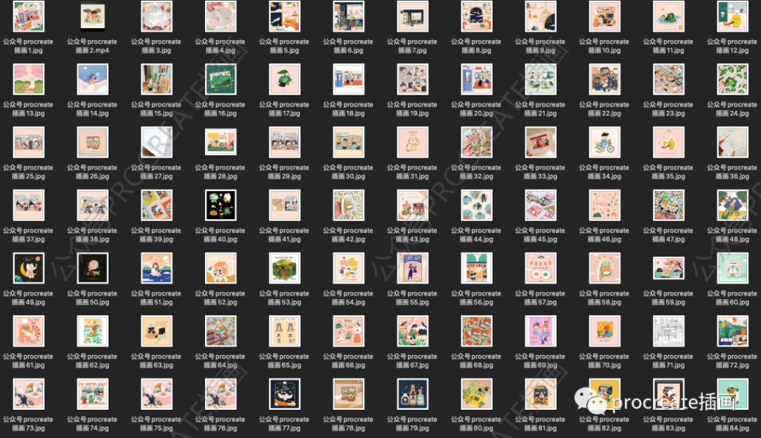Select the black 插画 40.jpg thumbnail

point(220,205)
